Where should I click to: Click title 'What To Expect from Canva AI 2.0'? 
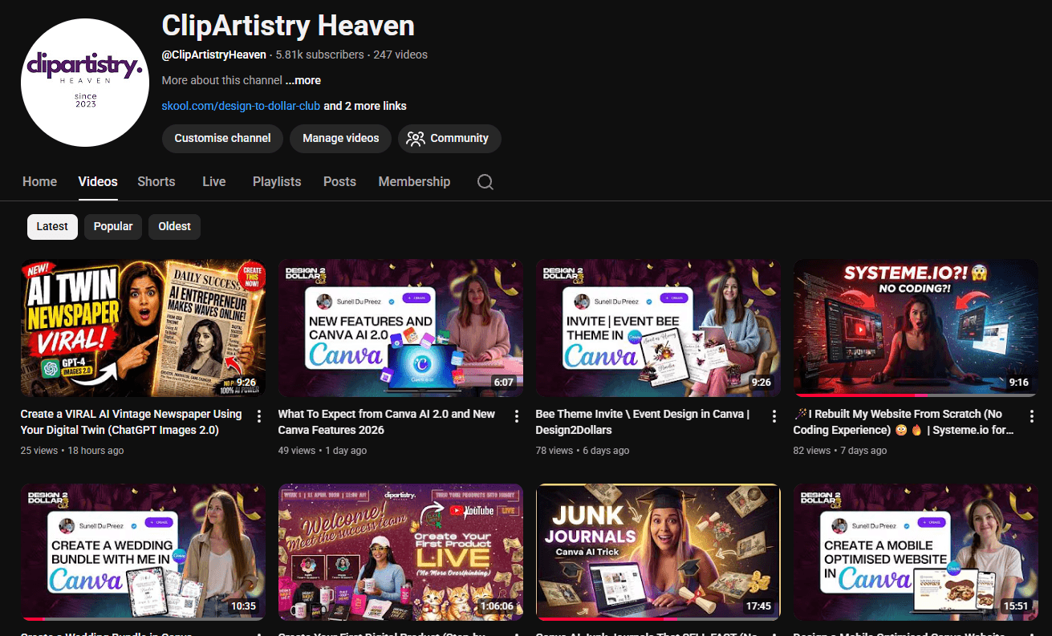click(x=387, y=422)
